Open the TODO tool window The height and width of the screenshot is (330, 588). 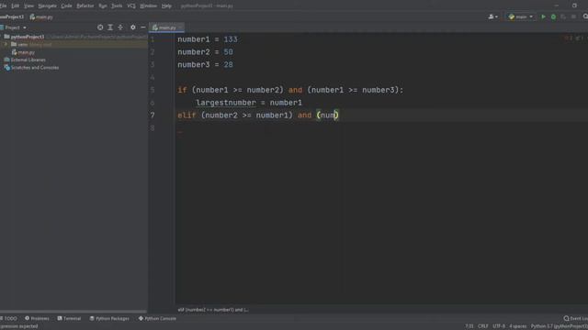(9, 318)
